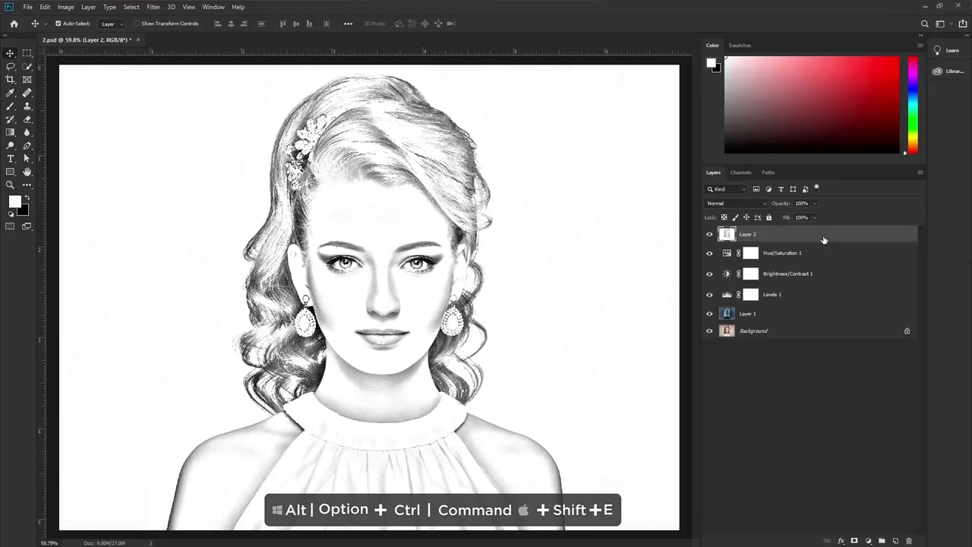
Task: Select the Frame tool
Action: (27, 79)
